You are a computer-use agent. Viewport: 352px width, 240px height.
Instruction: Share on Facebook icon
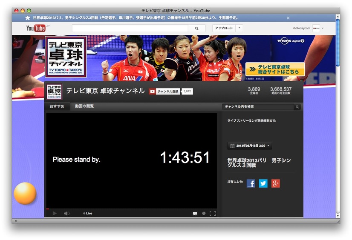251,183
